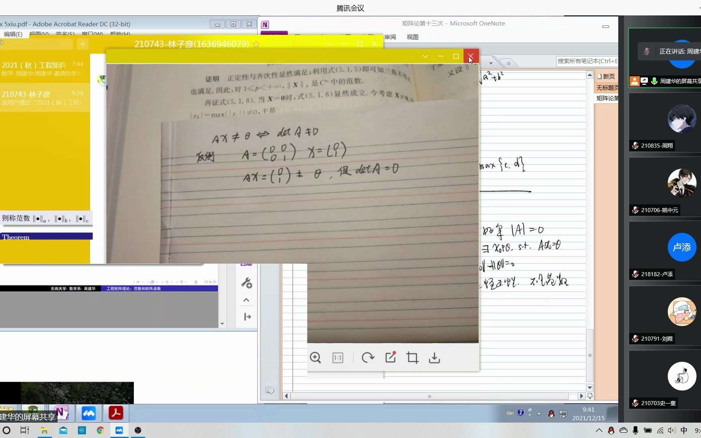This screenshot has height=438, width=701.
Task: Toggle Chinese input method 中 indicator
Action: pos(684,430)
